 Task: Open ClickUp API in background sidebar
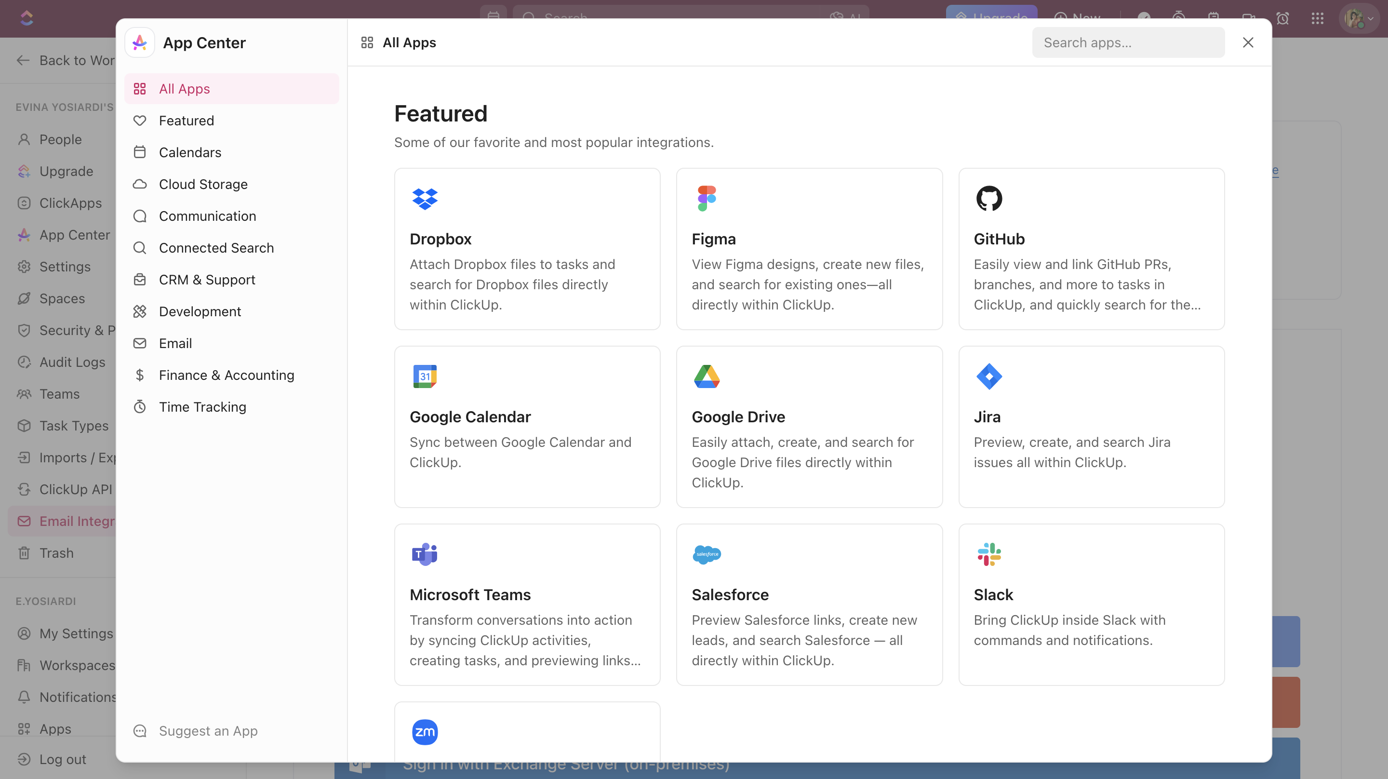(x=62, y=489)
